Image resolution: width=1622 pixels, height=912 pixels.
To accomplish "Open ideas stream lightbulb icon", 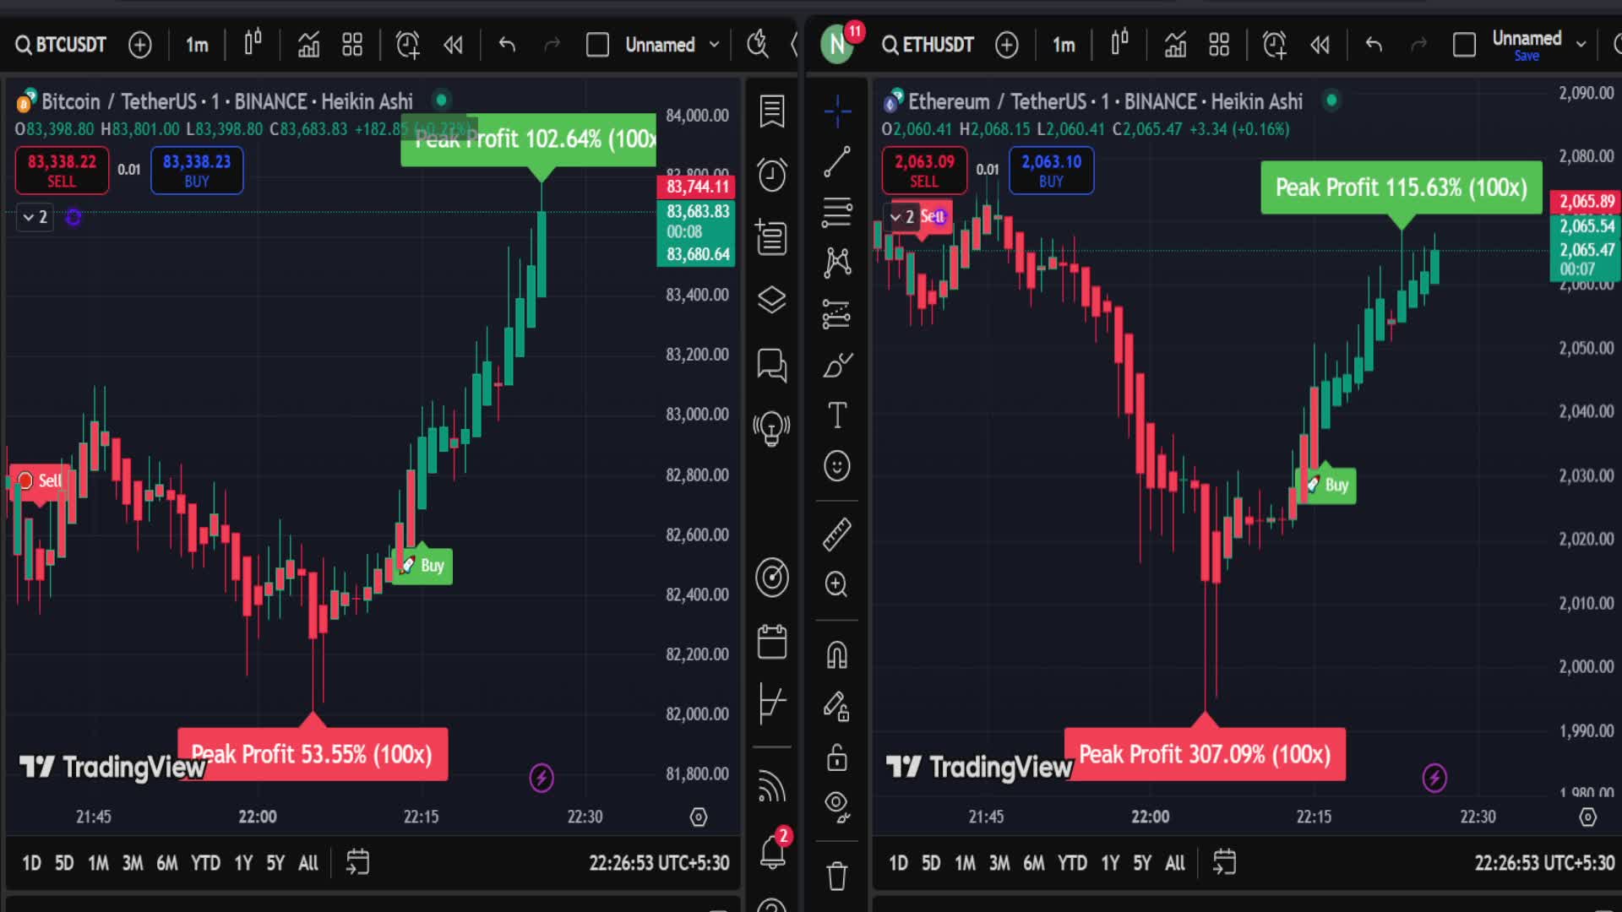I will coord(771,428).
